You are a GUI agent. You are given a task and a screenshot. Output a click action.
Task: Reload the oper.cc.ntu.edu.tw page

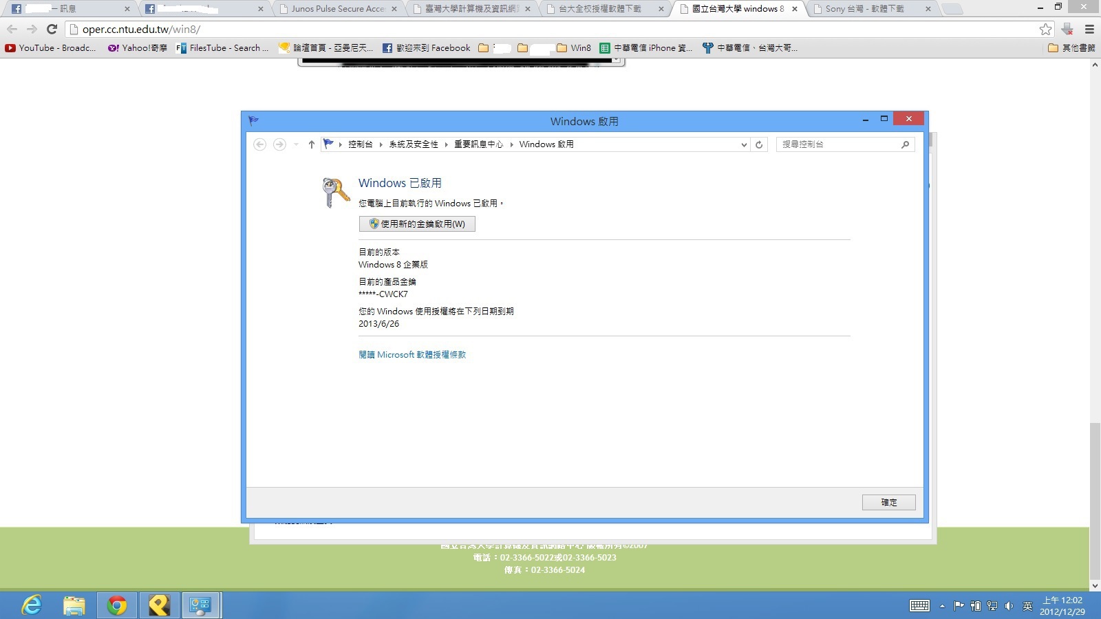coord(52,30)
